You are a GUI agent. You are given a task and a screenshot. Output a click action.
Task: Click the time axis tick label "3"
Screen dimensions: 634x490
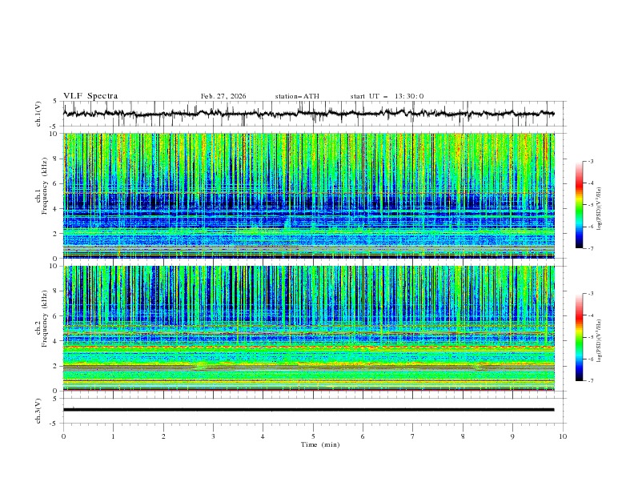coord(213,436)
